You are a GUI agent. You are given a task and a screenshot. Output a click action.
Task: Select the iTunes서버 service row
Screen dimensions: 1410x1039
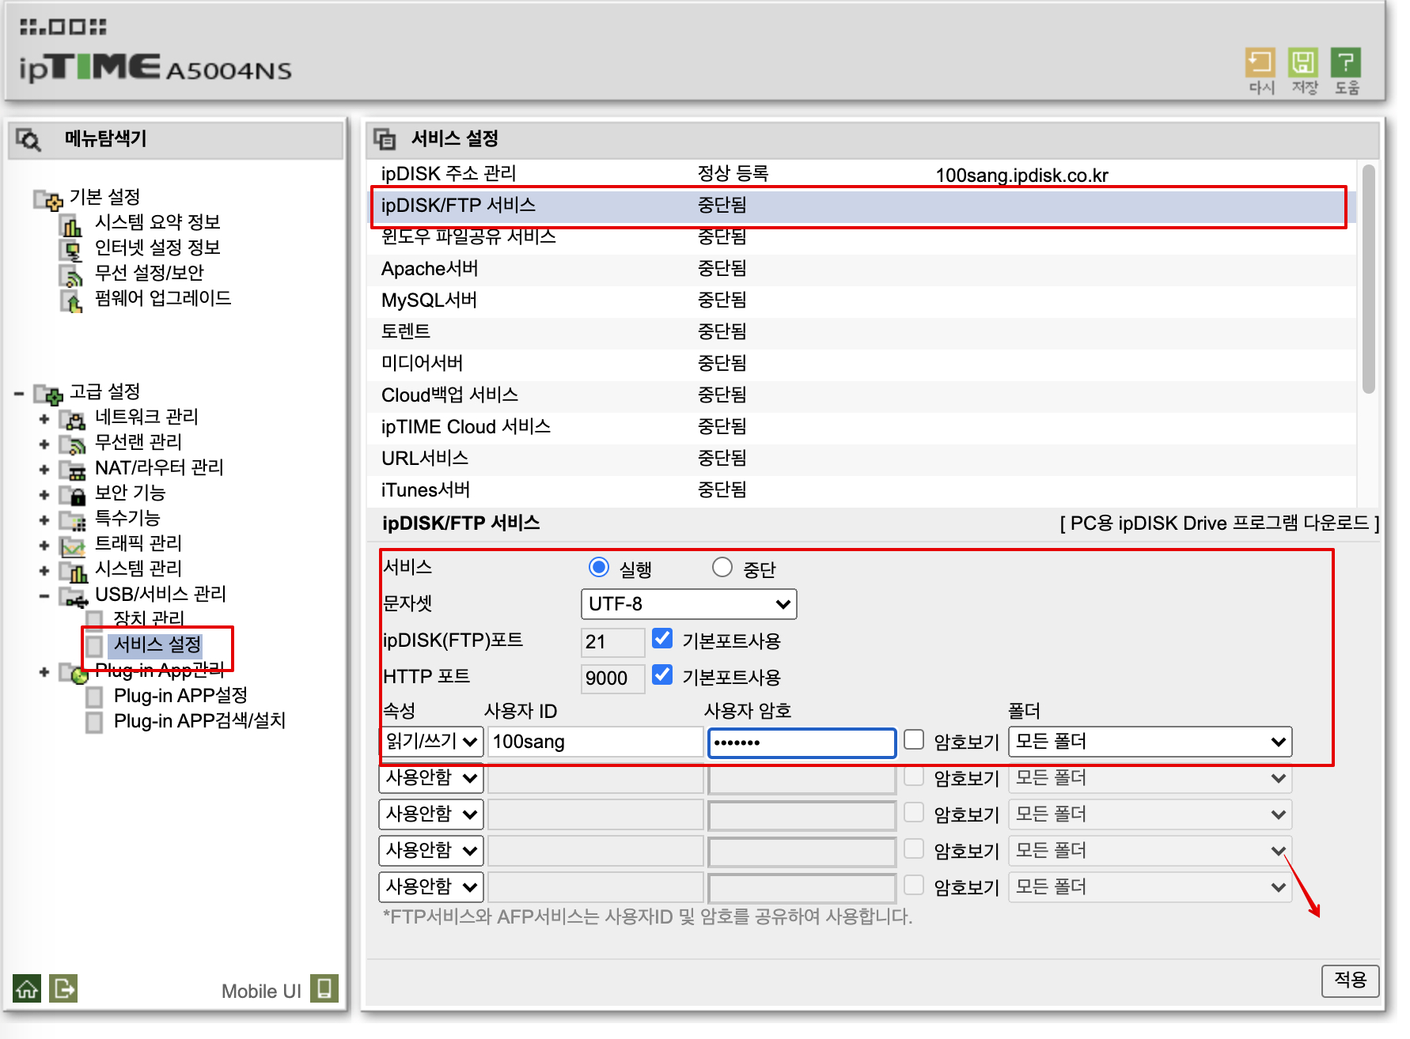(x=861, y=490)
